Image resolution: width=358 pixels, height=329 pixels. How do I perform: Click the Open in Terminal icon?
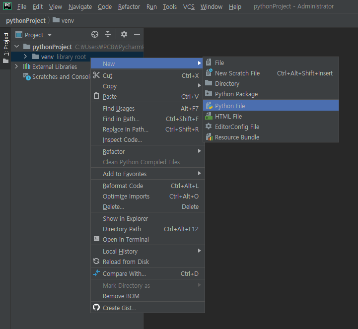click(x=97, y=239)
